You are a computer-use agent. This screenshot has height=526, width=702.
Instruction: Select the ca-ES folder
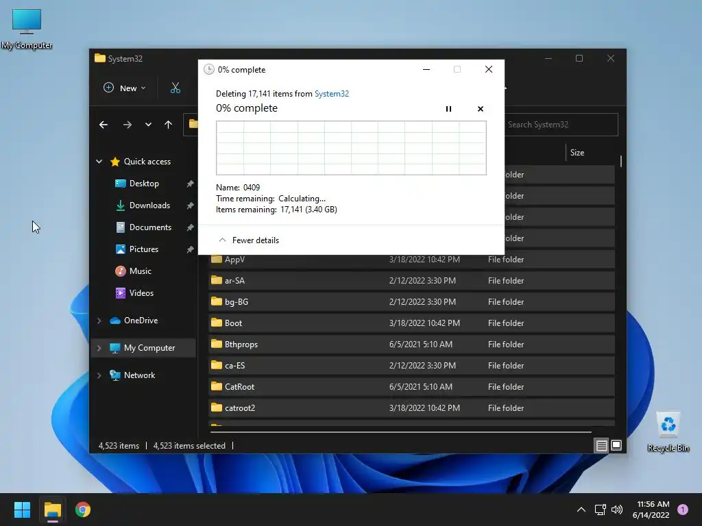pyautogui.click(x=411, y=366)
